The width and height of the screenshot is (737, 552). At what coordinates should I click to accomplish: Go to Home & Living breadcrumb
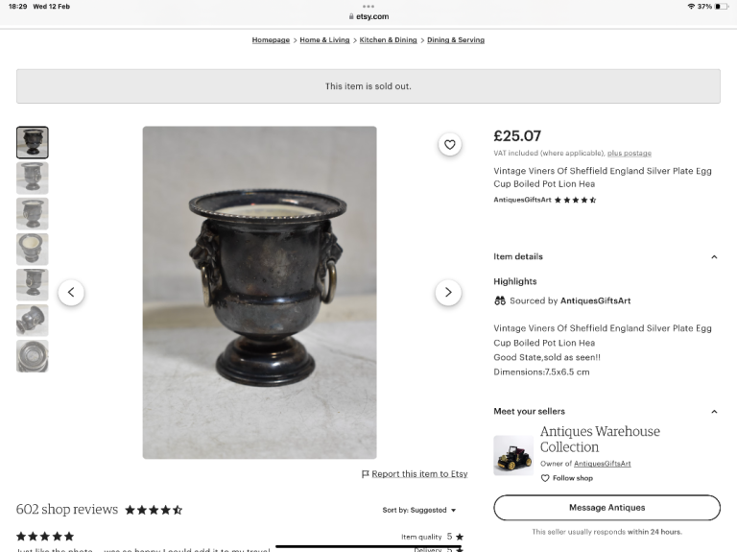pyautogui.click(x=324, y=40)
